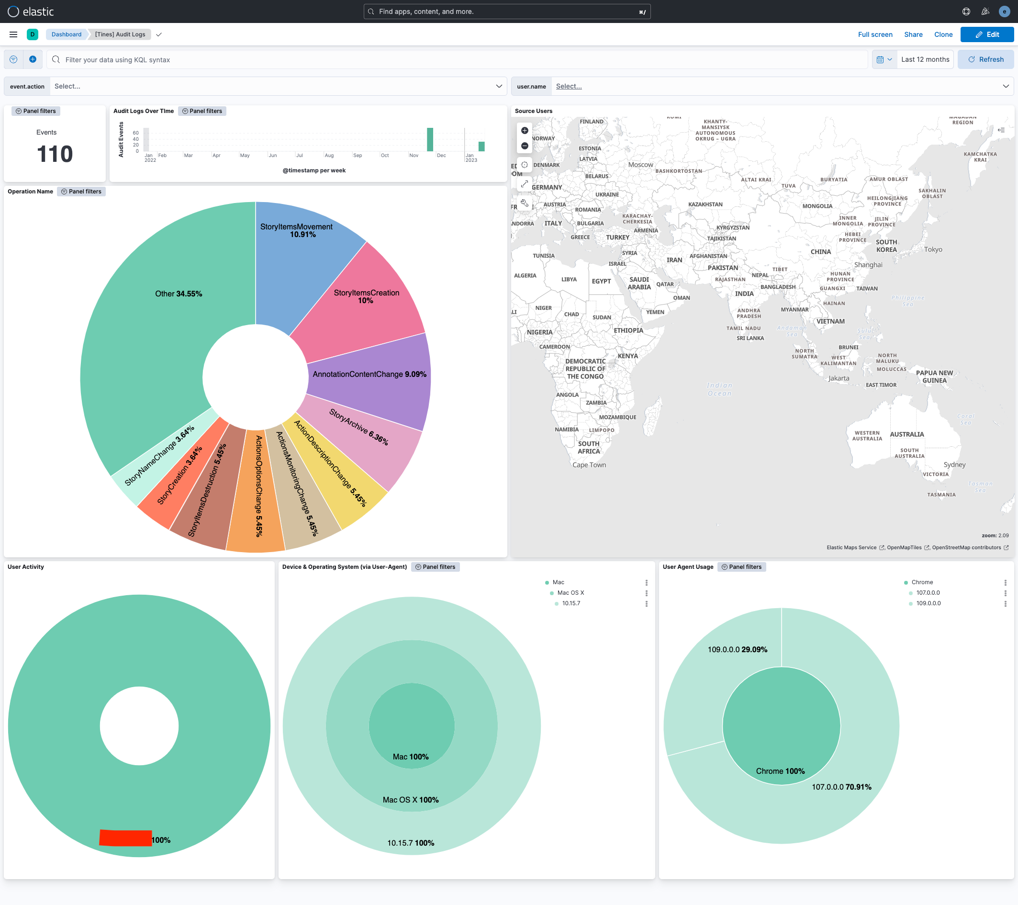The width and height of the screenshot is (1018, 905).
Task: Click the add filter plus icon
Action: pos(33,59)
